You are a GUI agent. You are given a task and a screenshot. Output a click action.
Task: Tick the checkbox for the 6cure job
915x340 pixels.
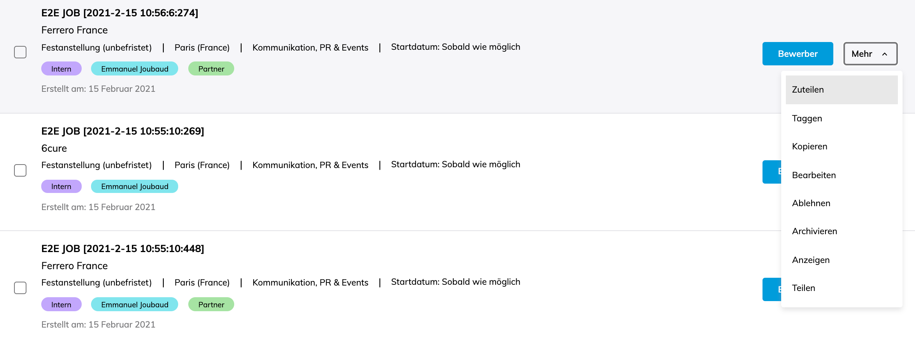[x=20, y=170]
